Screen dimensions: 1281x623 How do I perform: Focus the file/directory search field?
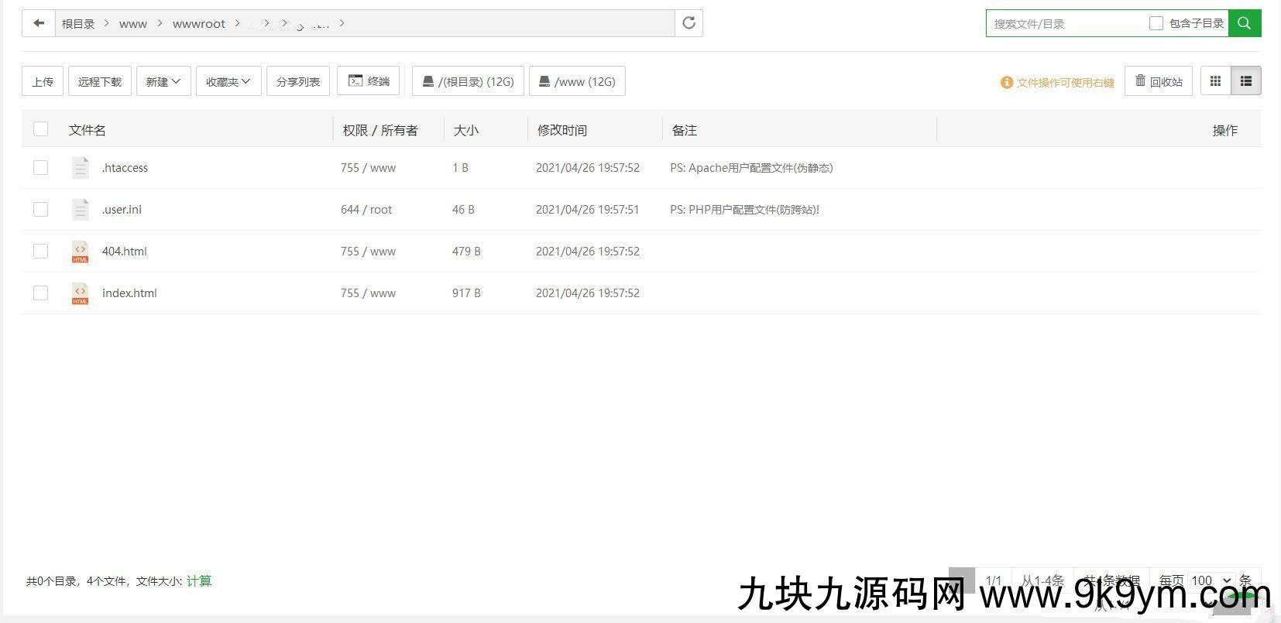[1065, 24]
